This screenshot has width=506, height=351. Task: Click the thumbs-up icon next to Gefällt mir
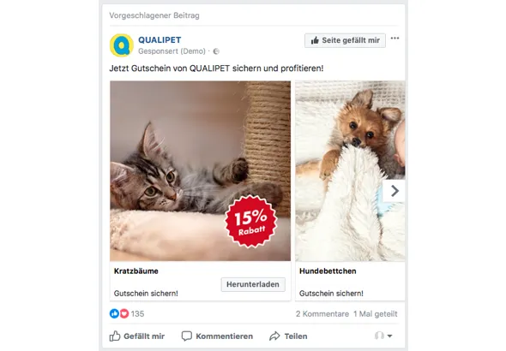[115, 336]
